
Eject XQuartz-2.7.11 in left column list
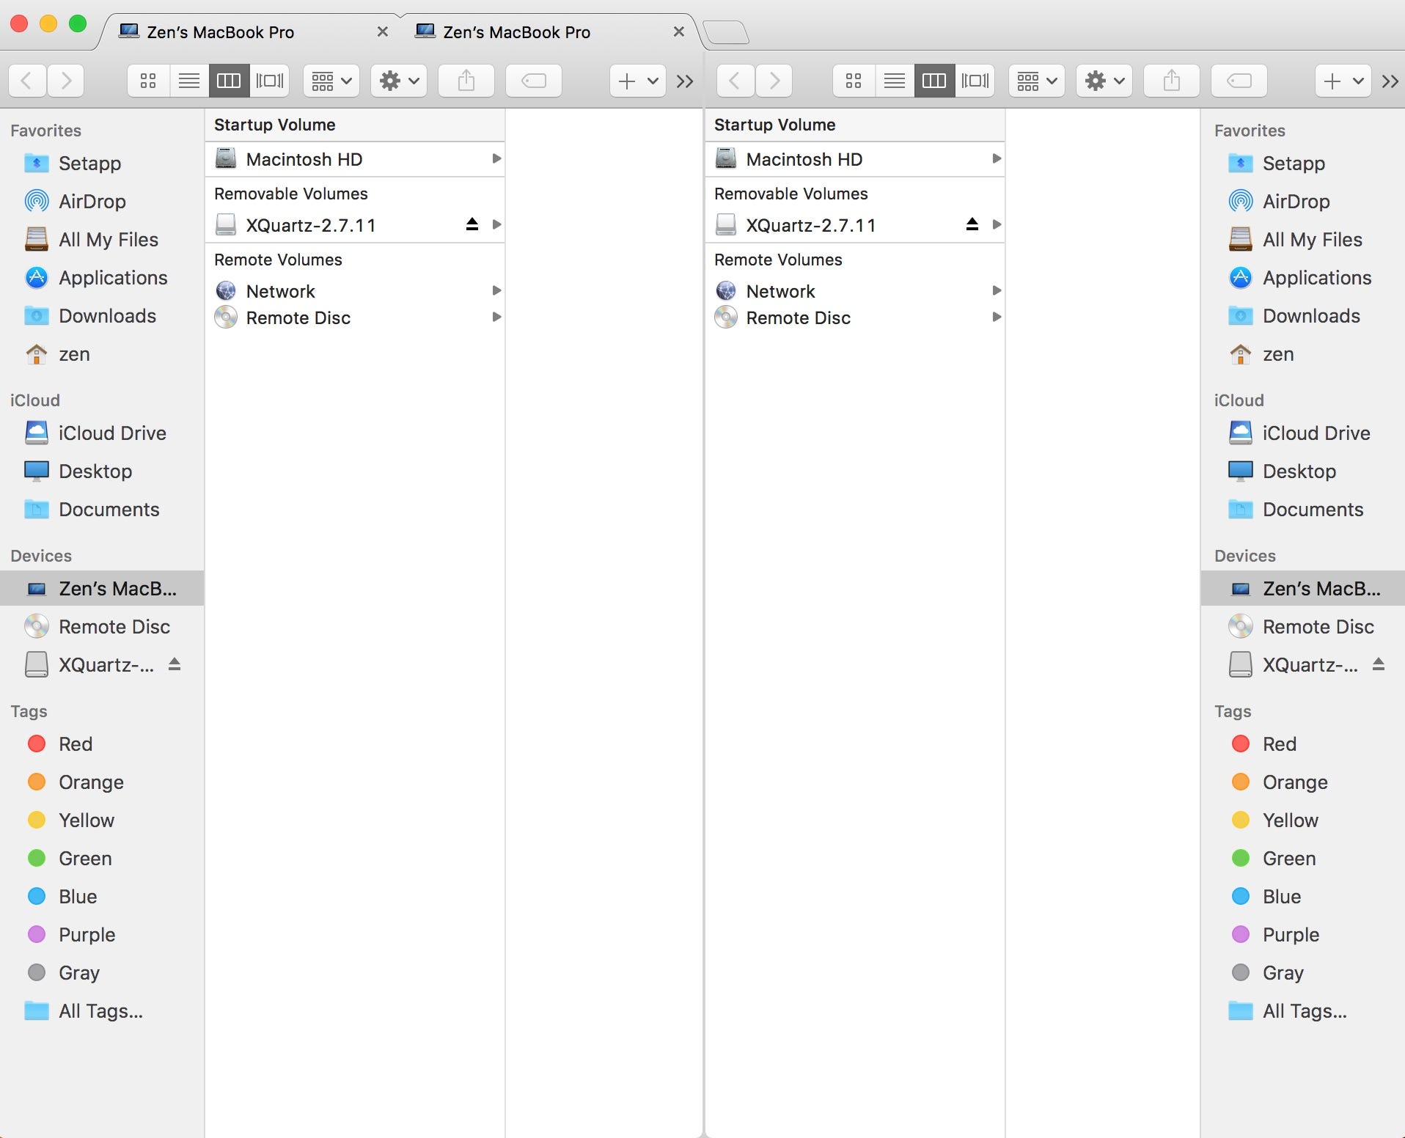tap(472, 224)
